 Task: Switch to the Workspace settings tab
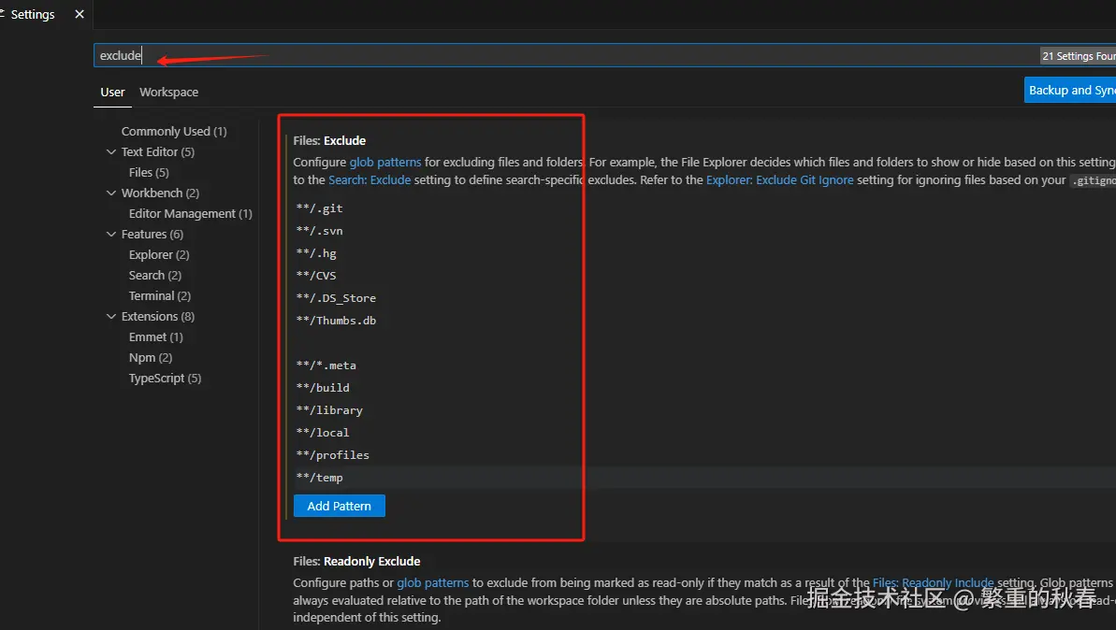click(x=168, y=93)
